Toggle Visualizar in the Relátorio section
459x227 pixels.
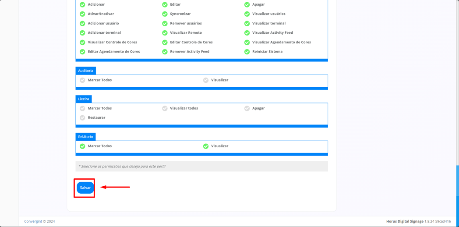point(206,146)
